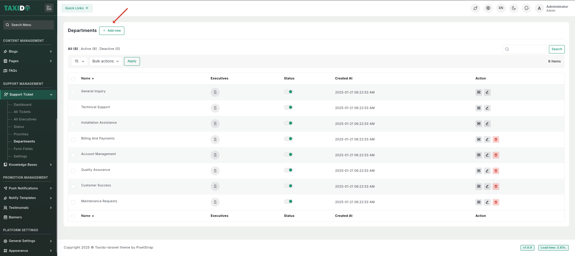Screen dimensions: 575x256
Task: Turn off the Account Management status switch
Action: tap(288, 154)
